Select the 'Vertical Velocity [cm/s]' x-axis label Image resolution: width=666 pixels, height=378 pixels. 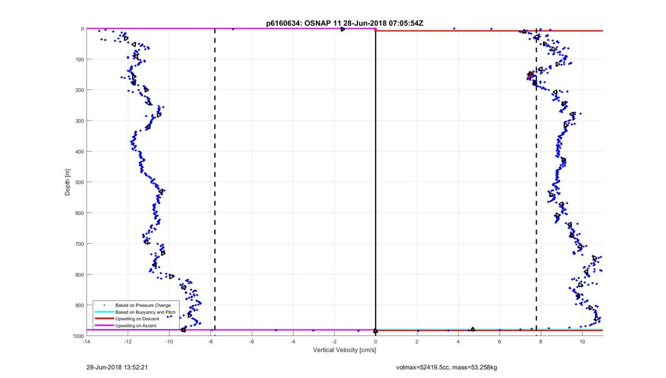(x=344, y=350)
